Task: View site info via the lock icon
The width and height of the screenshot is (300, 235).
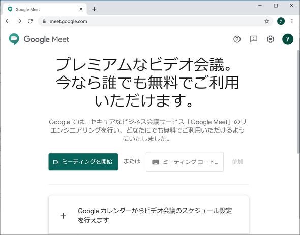Action: pyautogui.click(x=44, y=21)
